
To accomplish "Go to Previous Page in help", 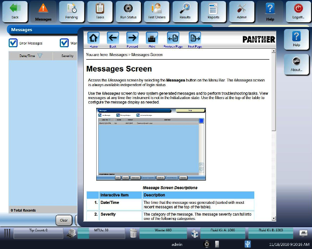I will click(x=173, y=39).
